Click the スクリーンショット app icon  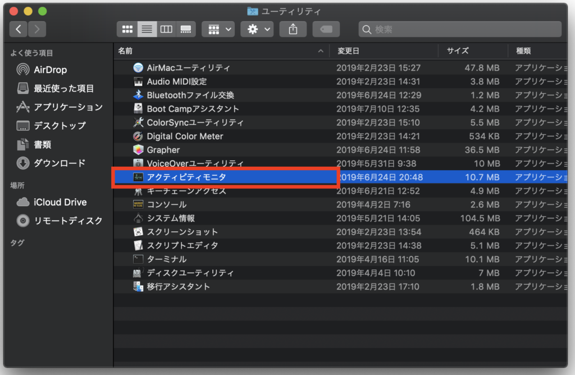[138, 232]
